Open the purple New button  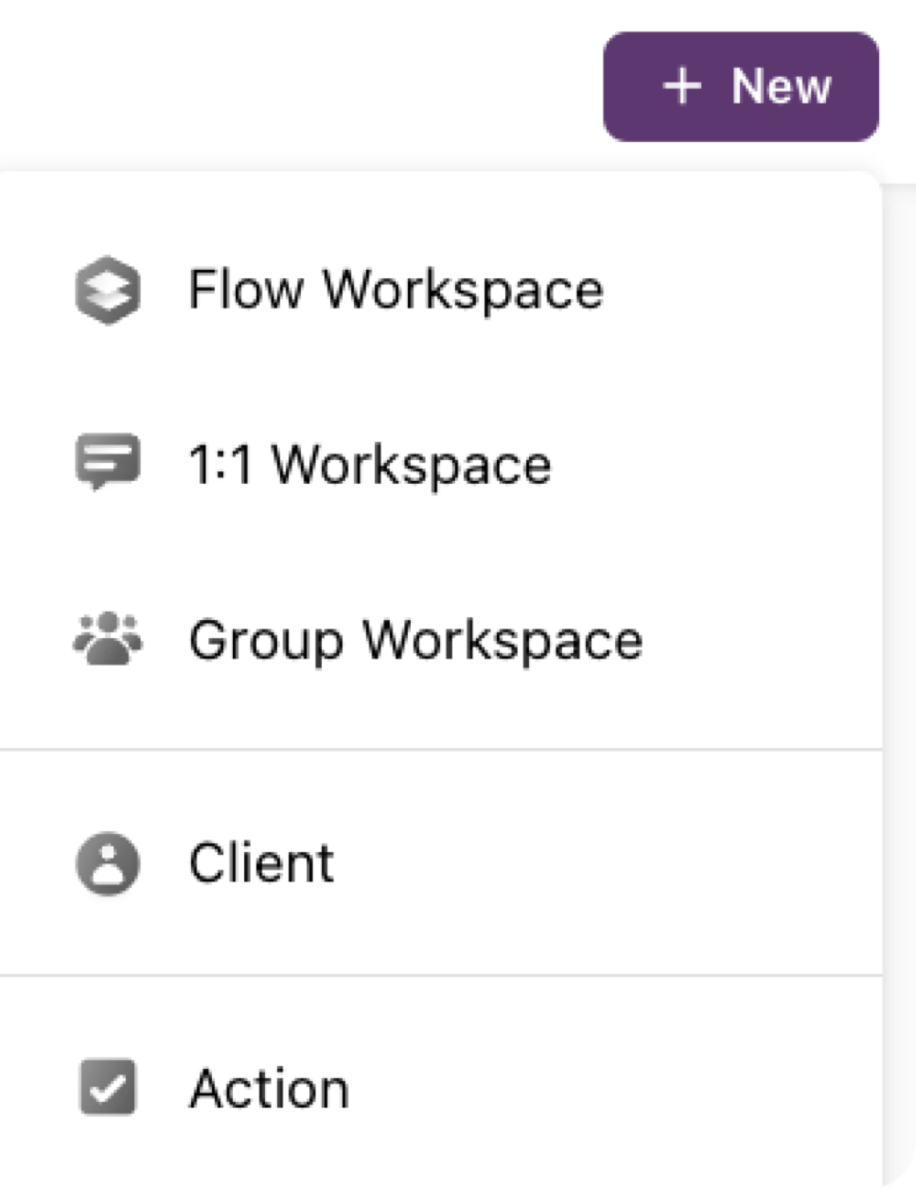pos(741,86)
